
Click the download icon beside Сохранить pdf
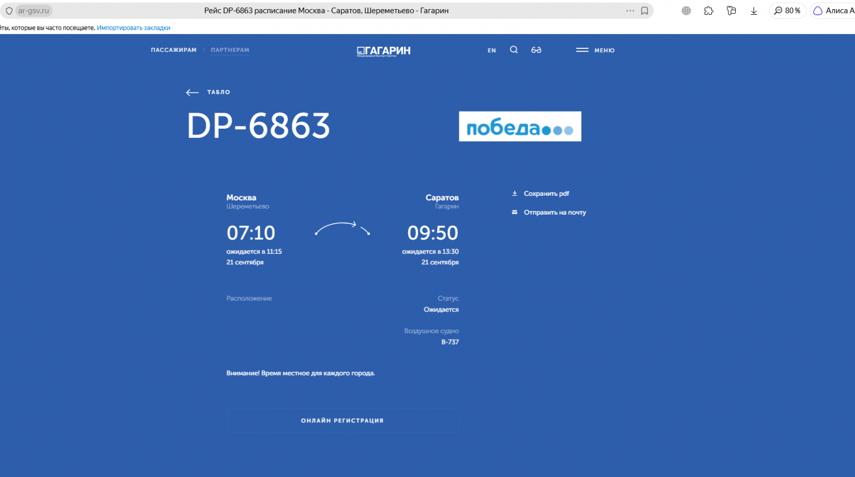(x=515, y=194)
